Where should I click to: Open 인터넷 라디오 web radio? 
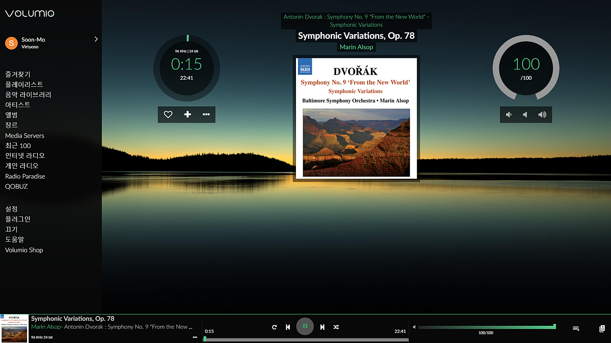coord(25,155)
